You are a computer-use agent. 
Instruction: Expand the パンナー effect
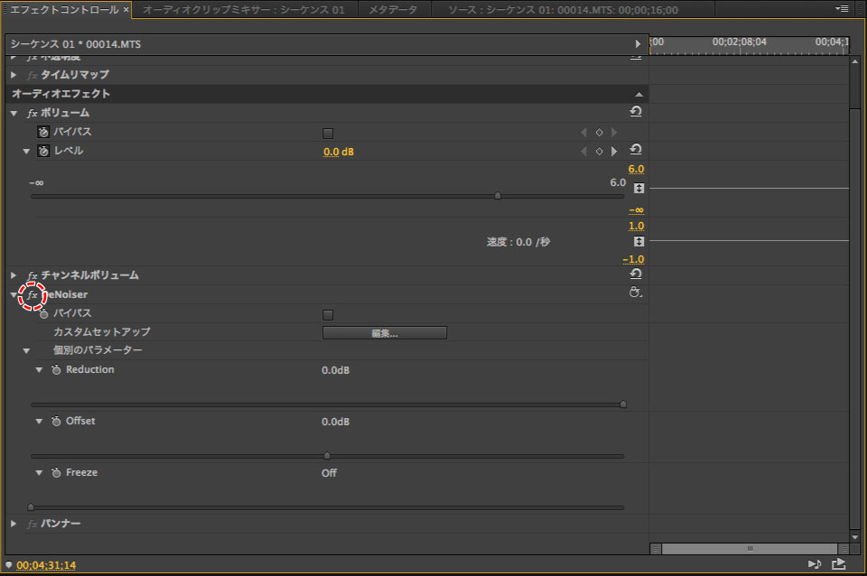[x=14, y=524]
